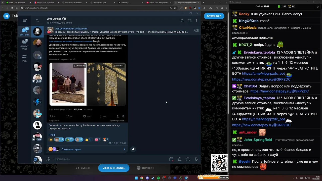Toggle the tweet bookmark icon with 515
Screen dimensions: 322x181
[x=101, y=116]
